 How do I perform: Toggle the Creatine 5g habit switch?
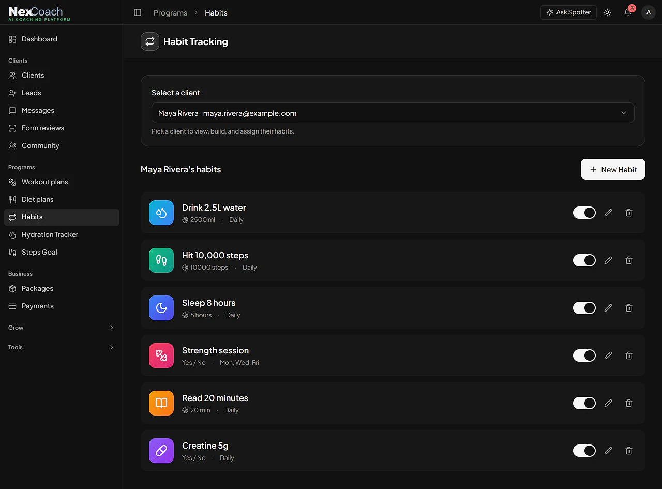coord(584,451)
